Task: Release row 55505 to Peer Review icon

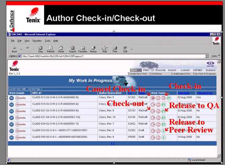Action: tap(164, 137)
